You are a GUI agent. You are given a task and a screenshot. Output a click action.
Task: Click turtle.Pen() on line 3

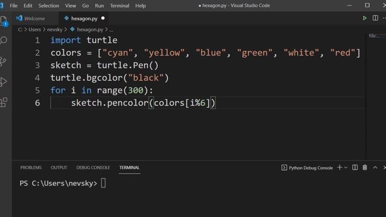[127, 66]
